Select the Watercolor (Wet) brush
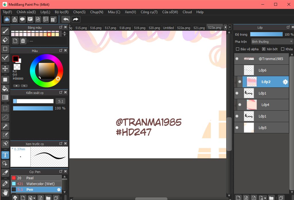The height and width of the screenshot is (200, 294). click(x=36, y=184)
